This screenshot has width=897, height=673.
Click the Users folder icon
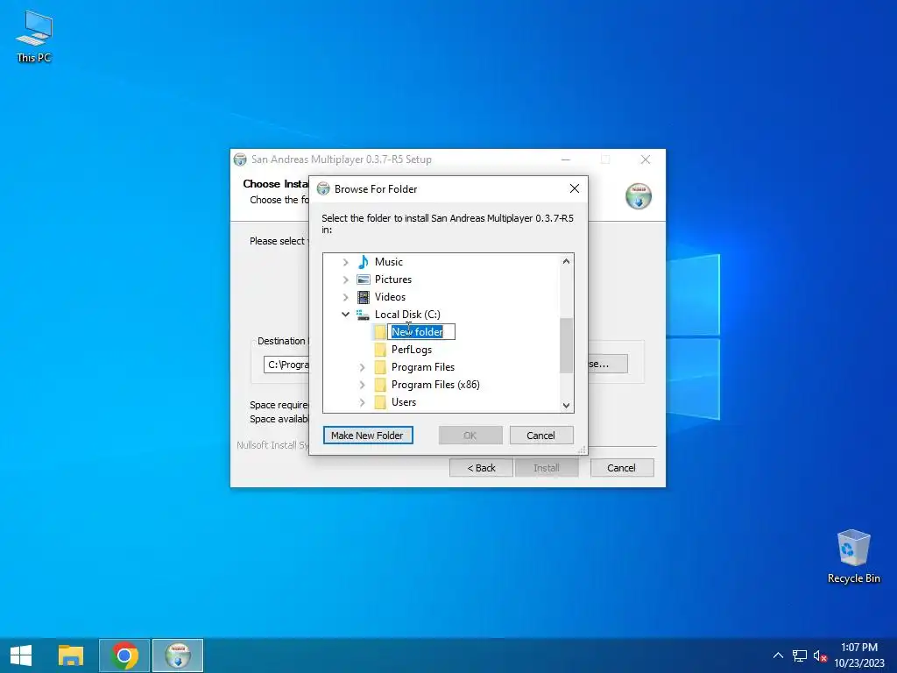(x=380, y=402)
